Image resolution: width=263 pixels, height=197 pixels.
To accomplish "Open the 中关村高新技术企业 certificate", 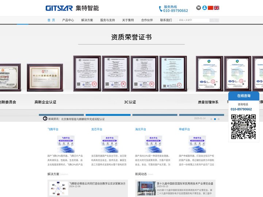I will pyautogui.click(x=45, y=78).
